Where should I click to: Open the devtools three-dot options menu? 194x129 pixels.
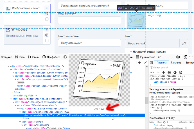point(191,57)
